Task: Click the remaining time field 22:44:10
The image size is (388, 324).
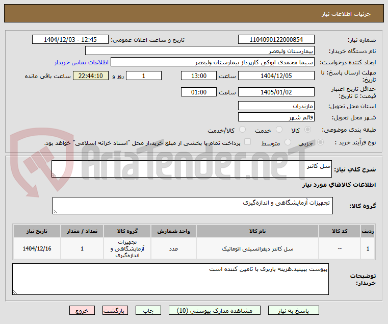Action: pyautogui.click(x=91, y=76)
